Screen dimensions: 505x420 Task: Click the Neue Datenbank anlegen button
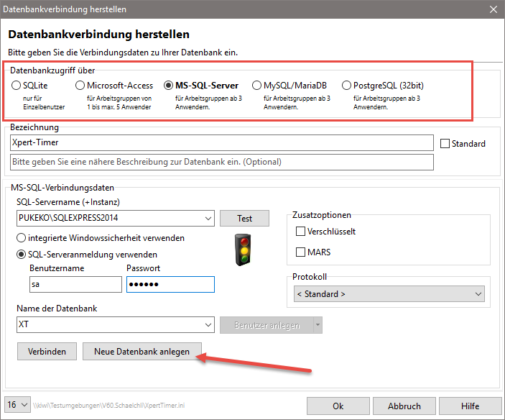click(142, 352)
